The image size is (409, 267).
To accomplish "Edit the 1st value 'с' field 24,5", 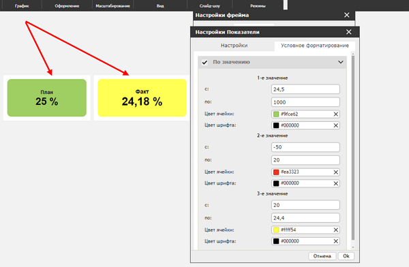I will click(305, 89).
